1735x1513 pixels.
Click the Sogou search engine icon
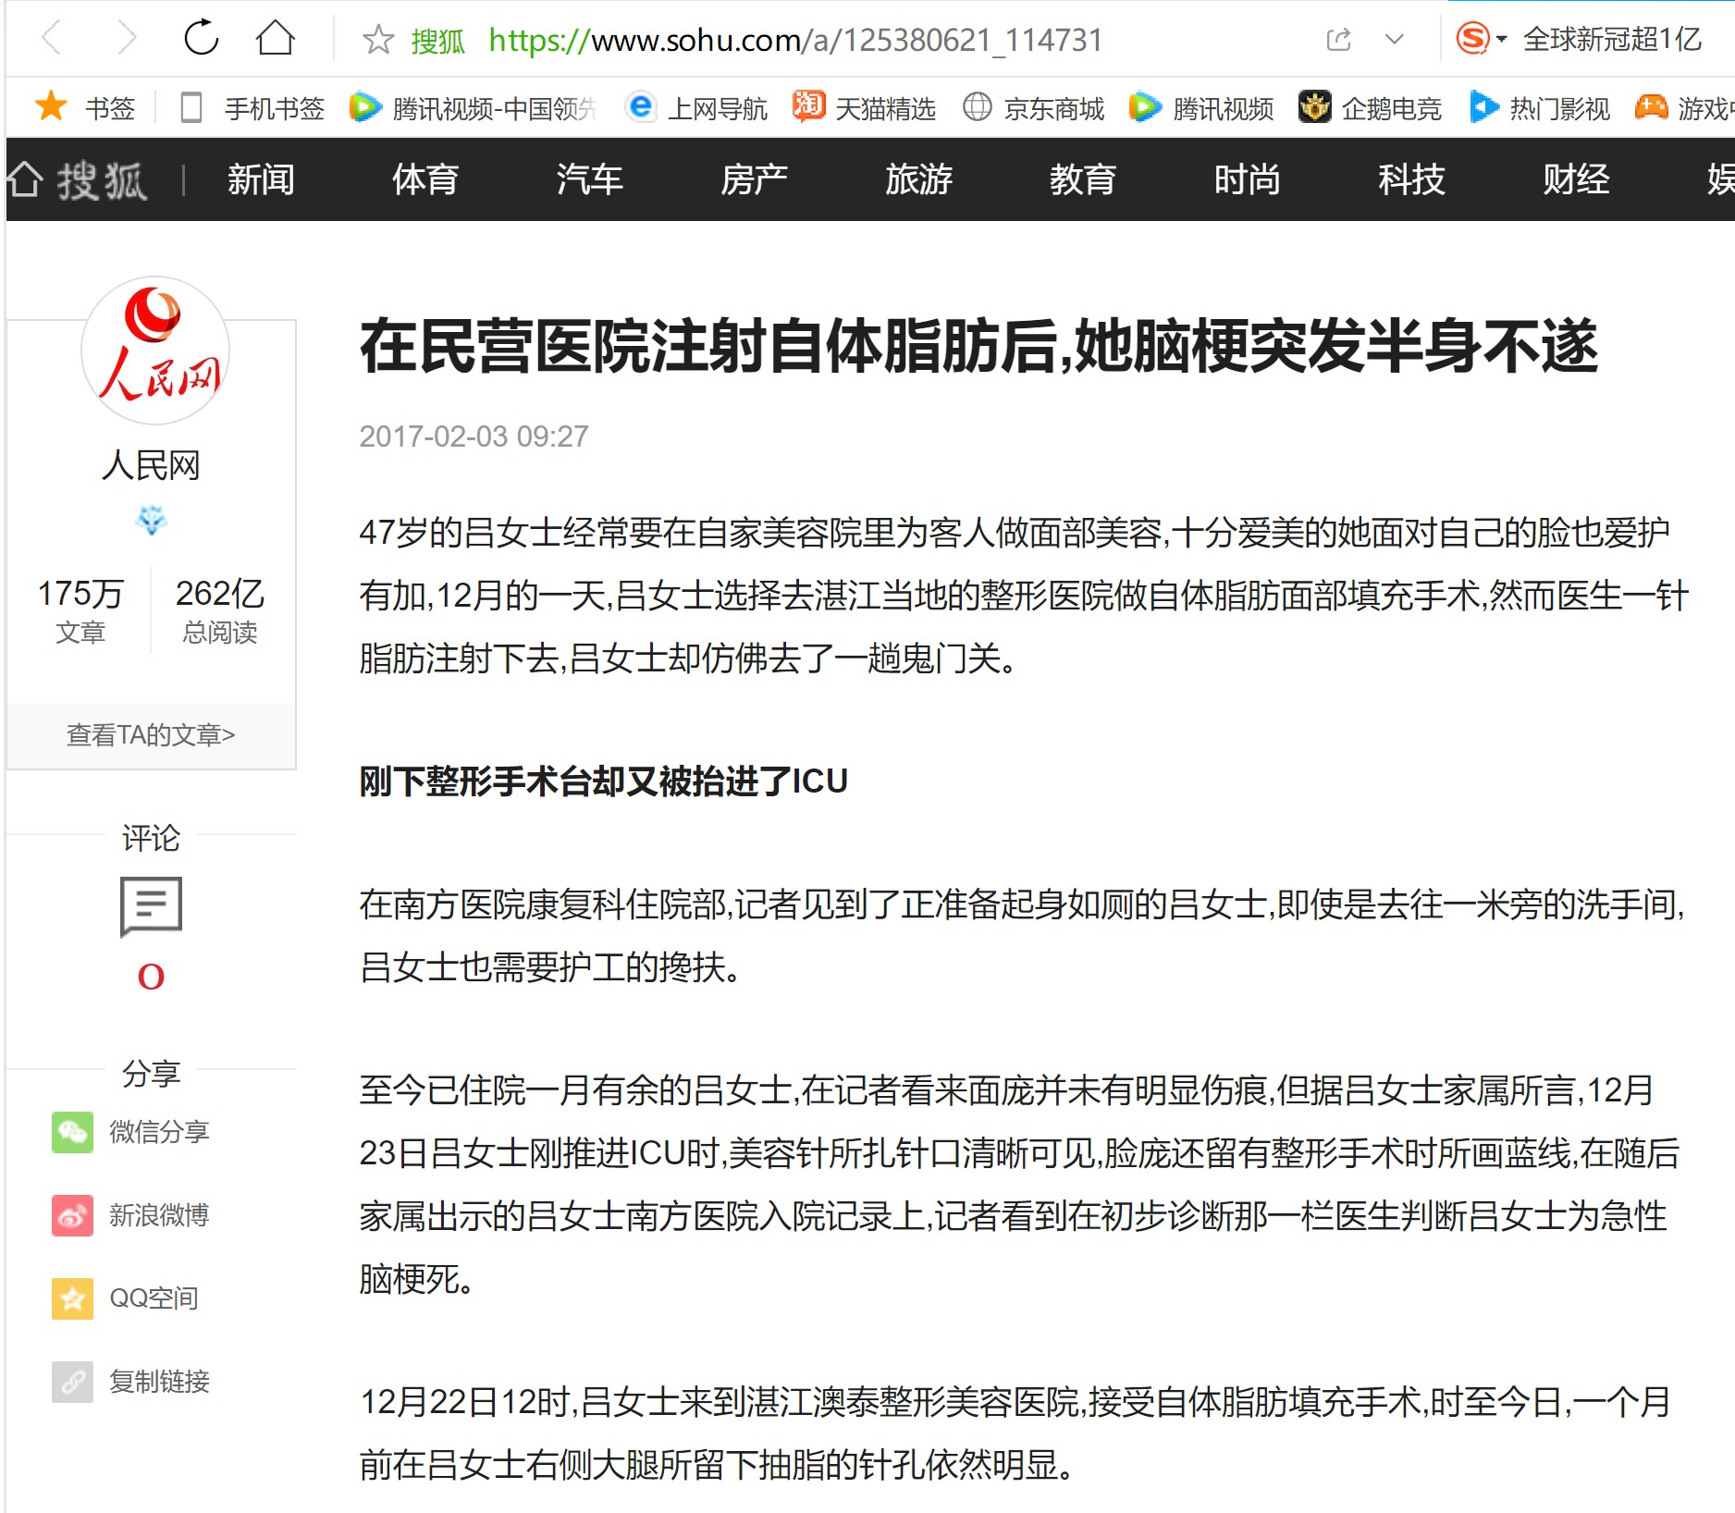click(x=1472, y=39)
